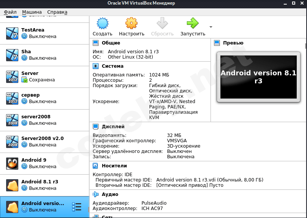Start the VM with Запустить arrow

coord(193,23)
